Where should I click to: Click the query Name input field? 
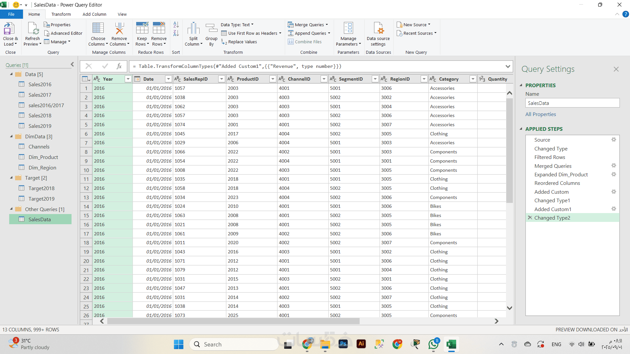point(572,103)
